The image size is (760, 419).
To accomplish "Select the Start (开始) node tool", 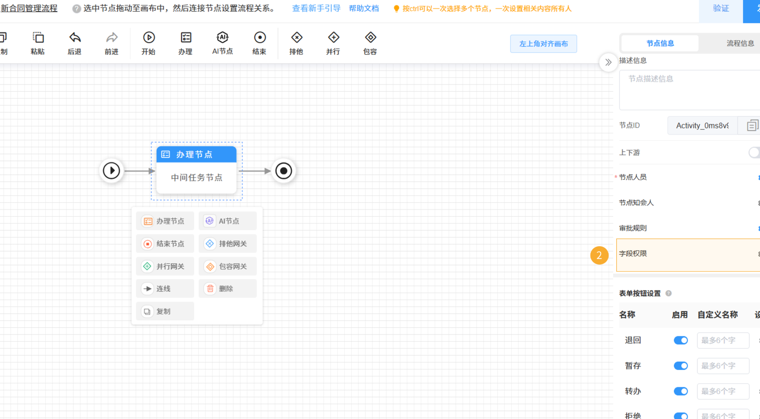I will pyautogui.click(x=149, y=43).
